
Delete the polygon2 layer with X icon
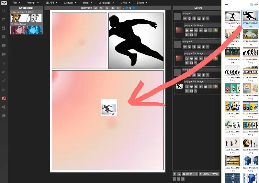208,46
